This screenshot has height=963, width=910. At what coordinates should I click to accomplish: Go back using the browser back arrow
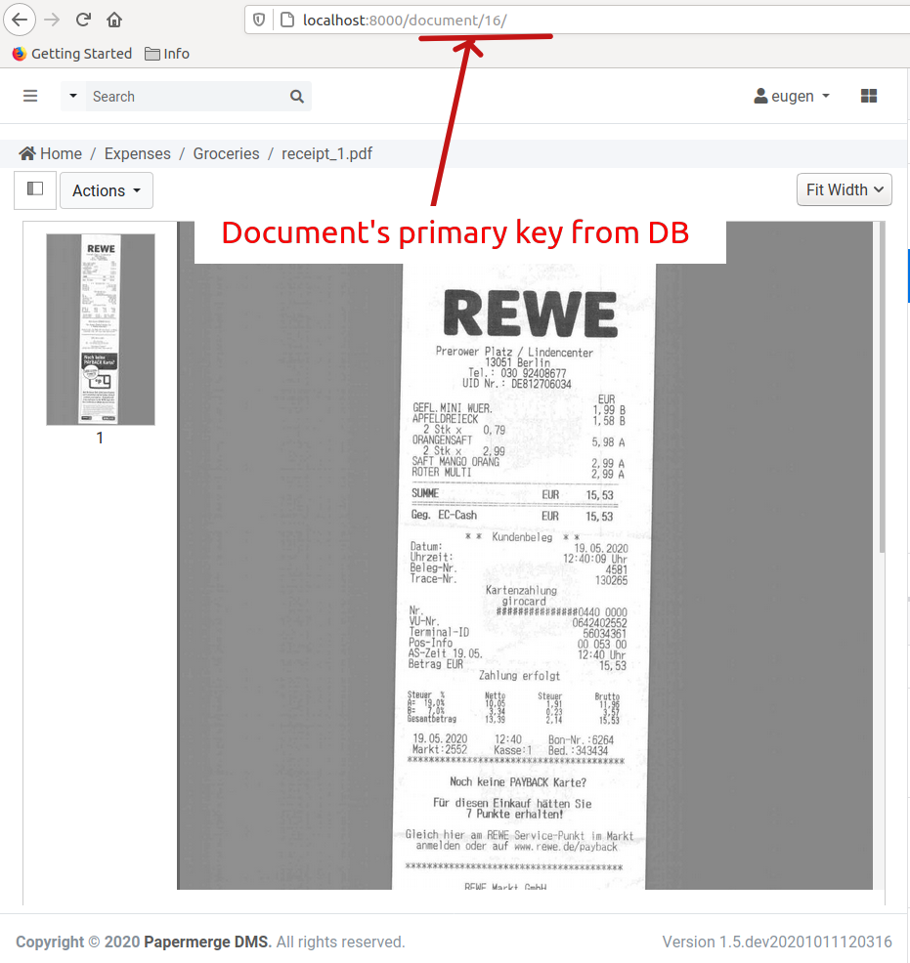tap(20, 20)
